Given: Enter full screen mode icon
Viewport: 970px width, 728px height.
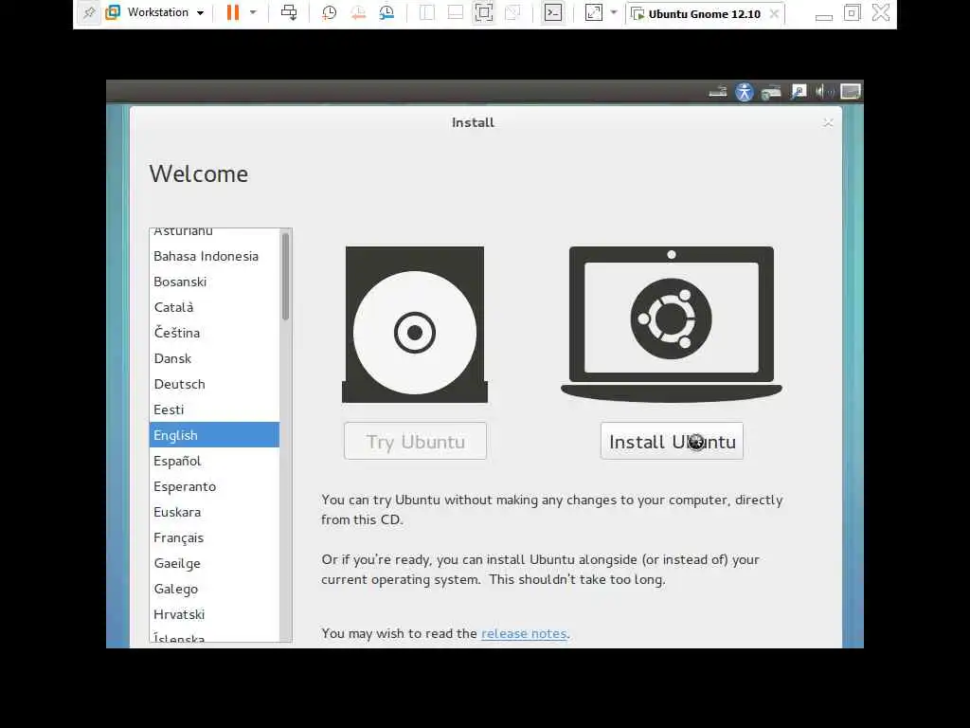Looking at the screenshot, I should click(484, 12).
